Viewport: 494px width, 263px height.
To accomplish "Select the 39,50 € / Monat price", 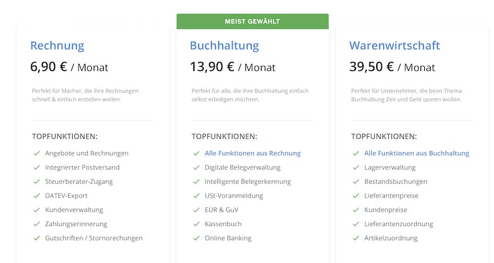I will pos(392,67).
